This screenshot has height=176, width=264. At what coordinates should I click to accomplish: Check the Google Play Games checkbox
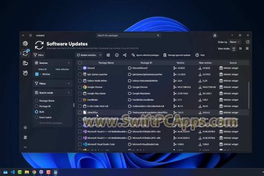point(80,93)
